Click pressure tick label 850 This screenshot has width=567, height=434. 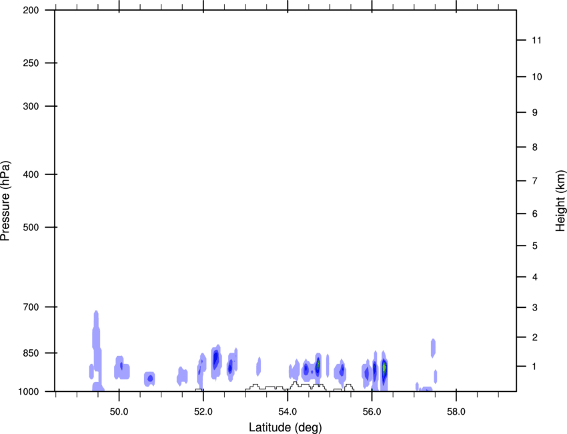pyautogui.click(x=31, y=353)
